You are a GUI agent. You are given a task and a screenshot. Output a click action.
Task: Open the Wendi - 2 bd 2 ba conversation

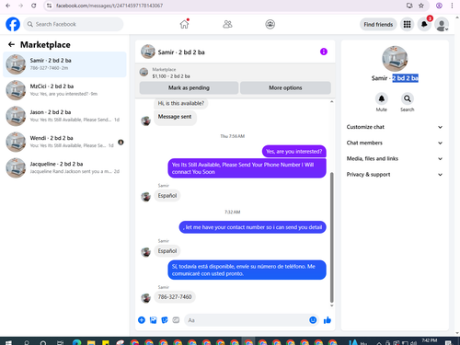point(64,142)
